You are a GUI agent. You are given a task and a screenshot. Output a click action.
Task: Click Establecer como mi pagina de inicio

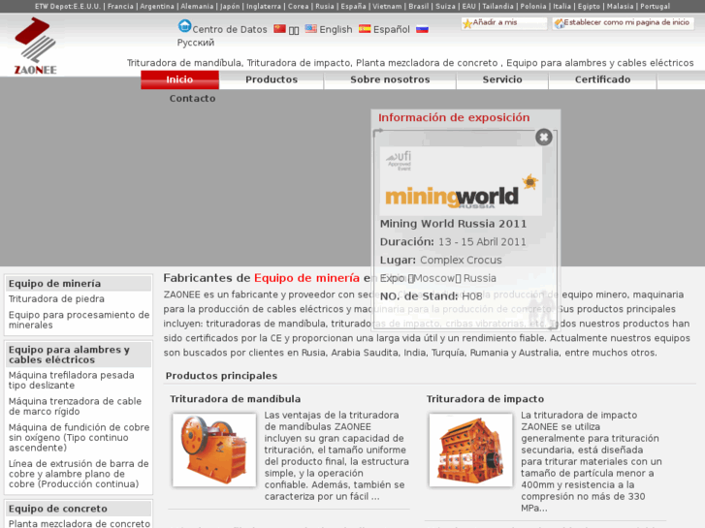tap(624, 23)
